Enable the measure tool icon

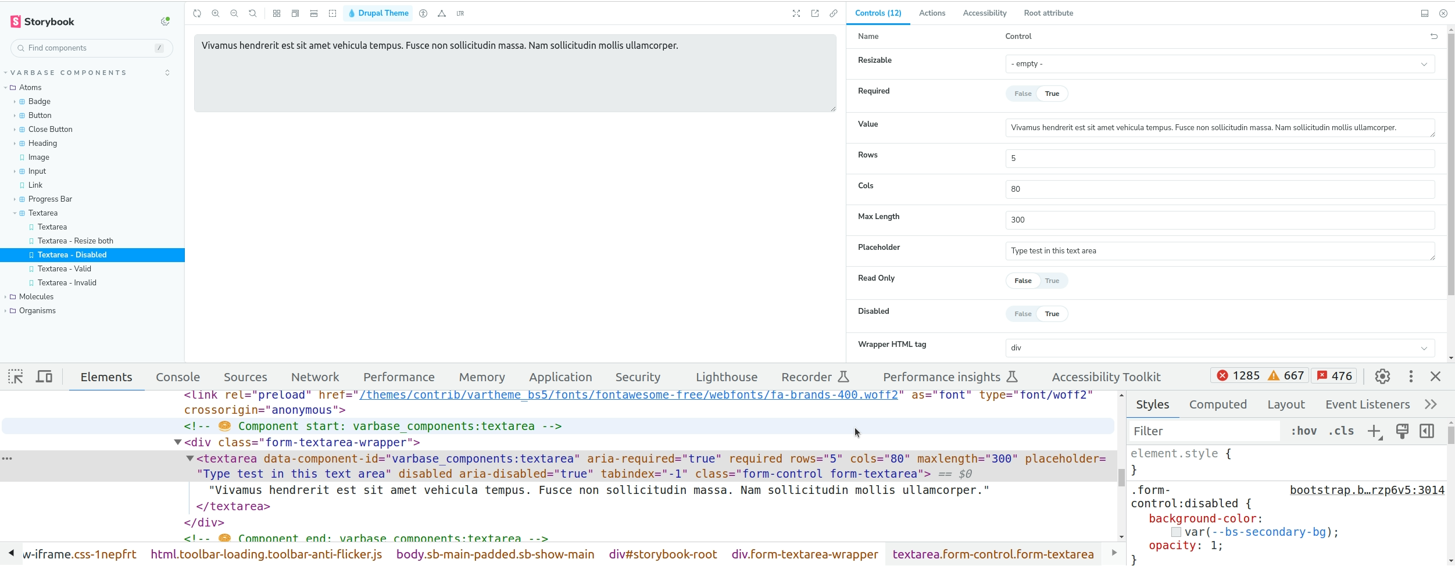(x=314, y=13)
